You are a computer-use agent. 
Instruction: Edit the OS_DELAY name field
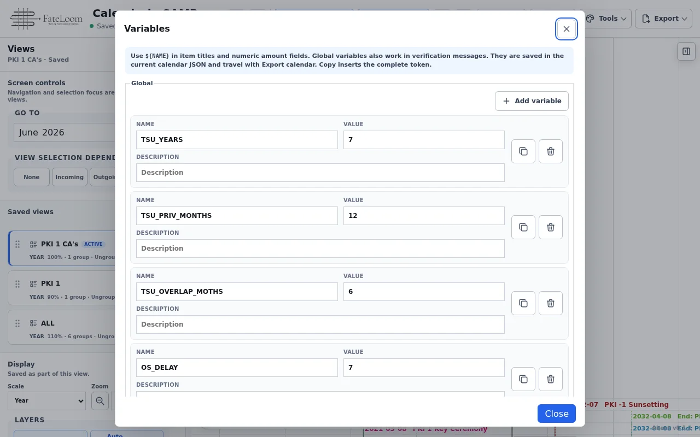click(x=237, y=368)
